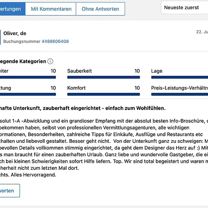Viewport: 208px width, 208px height.
Task: Click the Komfort category label
Action: coord(76,88)
